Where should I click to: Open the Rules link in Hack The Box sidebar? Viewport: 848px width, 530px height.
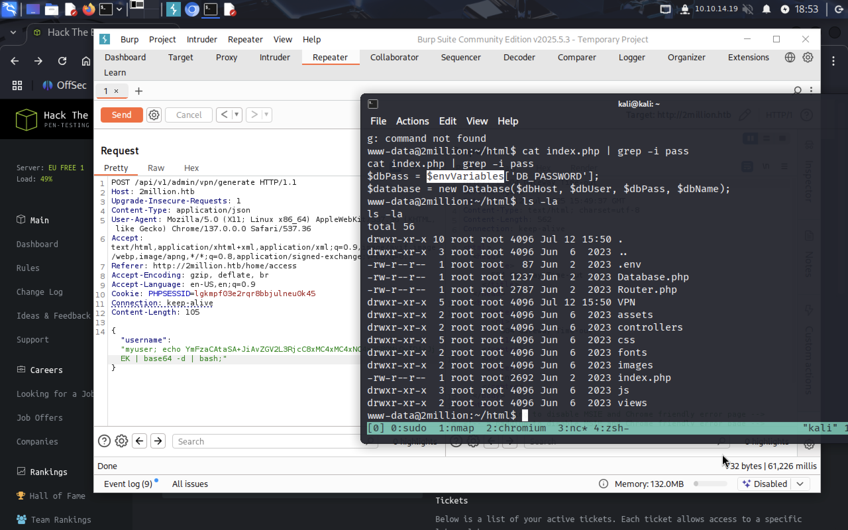pyautogui.click(x=28, y=268)
